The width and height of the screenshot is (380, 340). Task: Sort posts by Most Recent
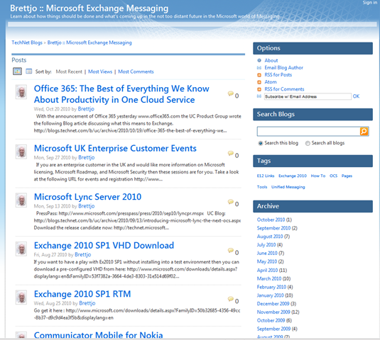pyautogui.click(x=69, y=72)
